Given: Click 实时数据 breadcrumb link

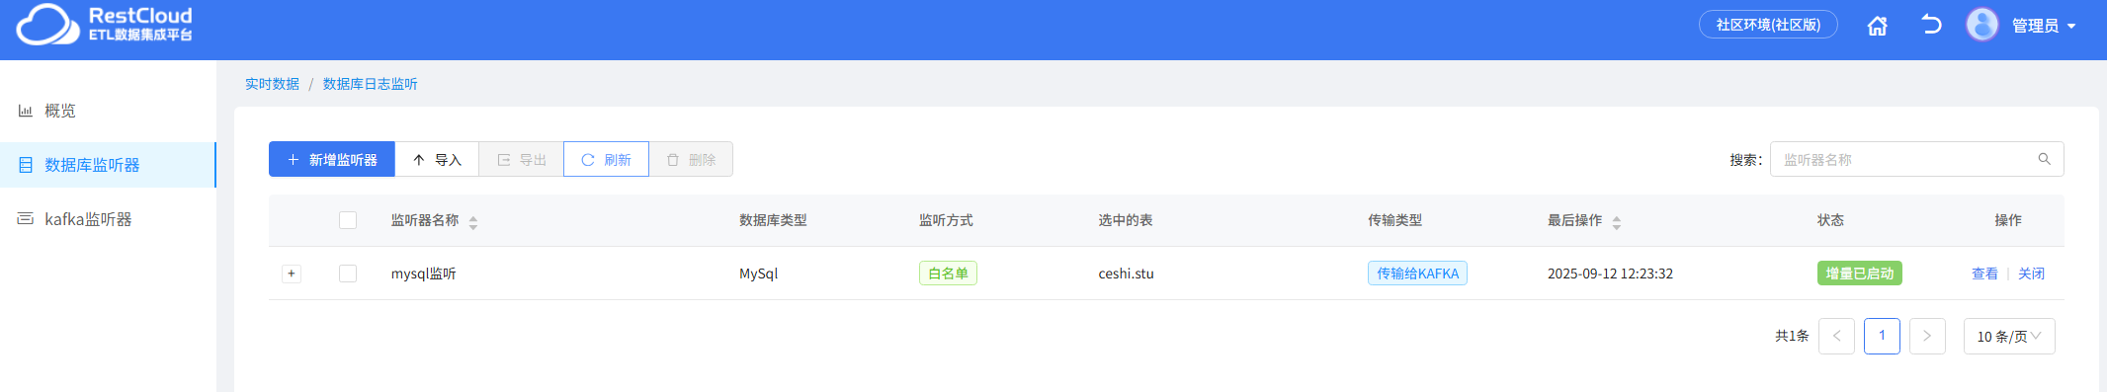Looking at the screenshot, I should (272, 84).
